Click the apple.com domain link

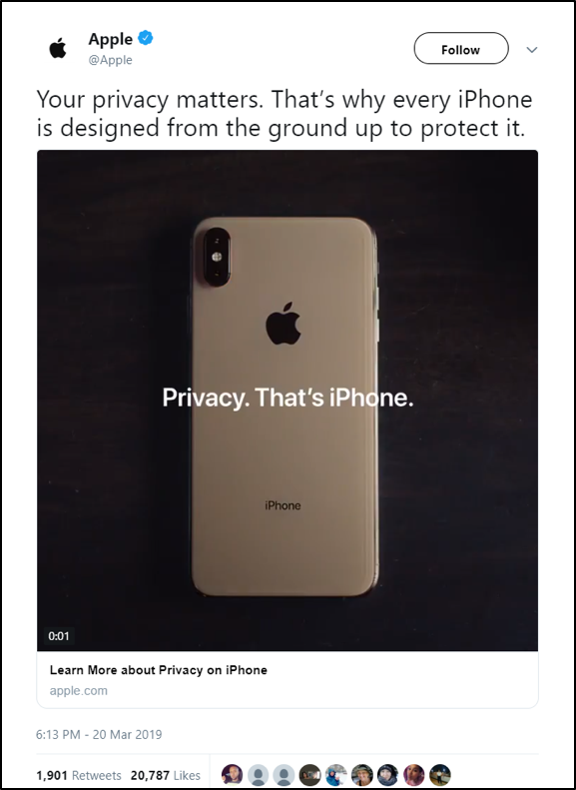79,691
